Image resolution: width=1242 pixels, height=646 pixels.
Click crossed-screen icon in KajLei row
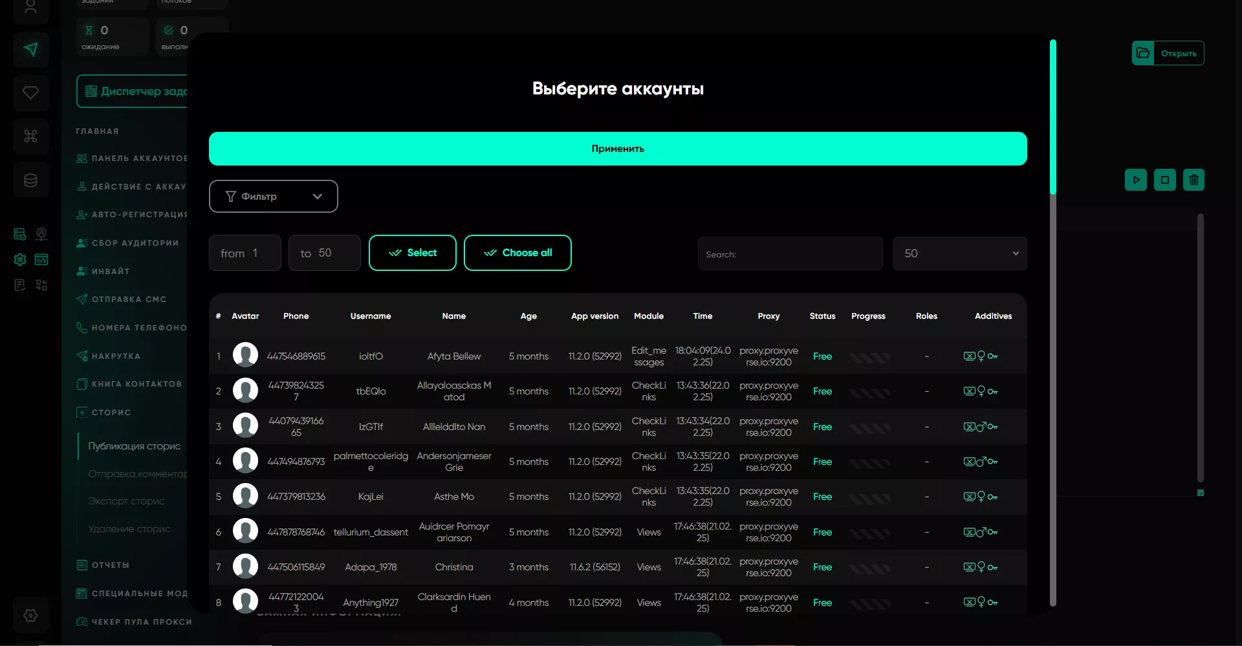969,497
